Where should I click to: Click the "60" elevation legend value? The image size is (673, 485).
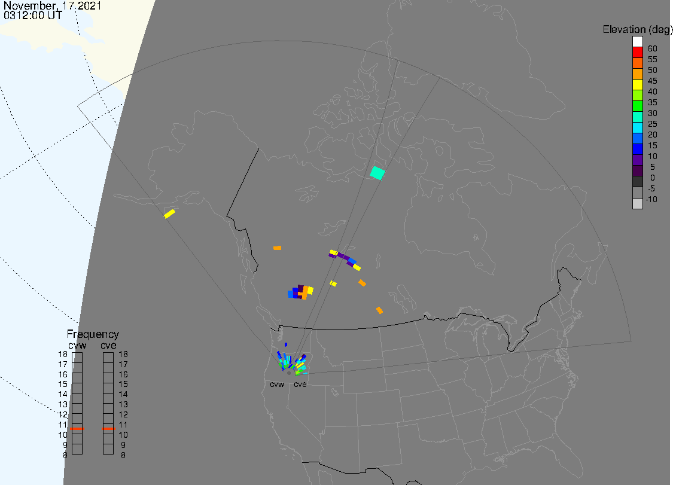point(653,48)
